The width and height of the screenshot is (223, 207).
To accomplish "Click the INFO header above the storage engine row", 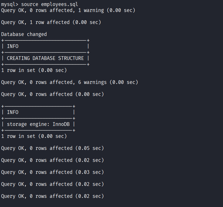I will tap(13, 112).
